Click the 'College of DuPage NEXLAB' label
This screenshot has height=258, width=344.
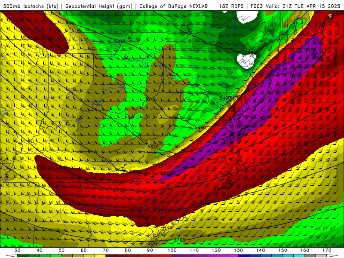pos(174,6)
